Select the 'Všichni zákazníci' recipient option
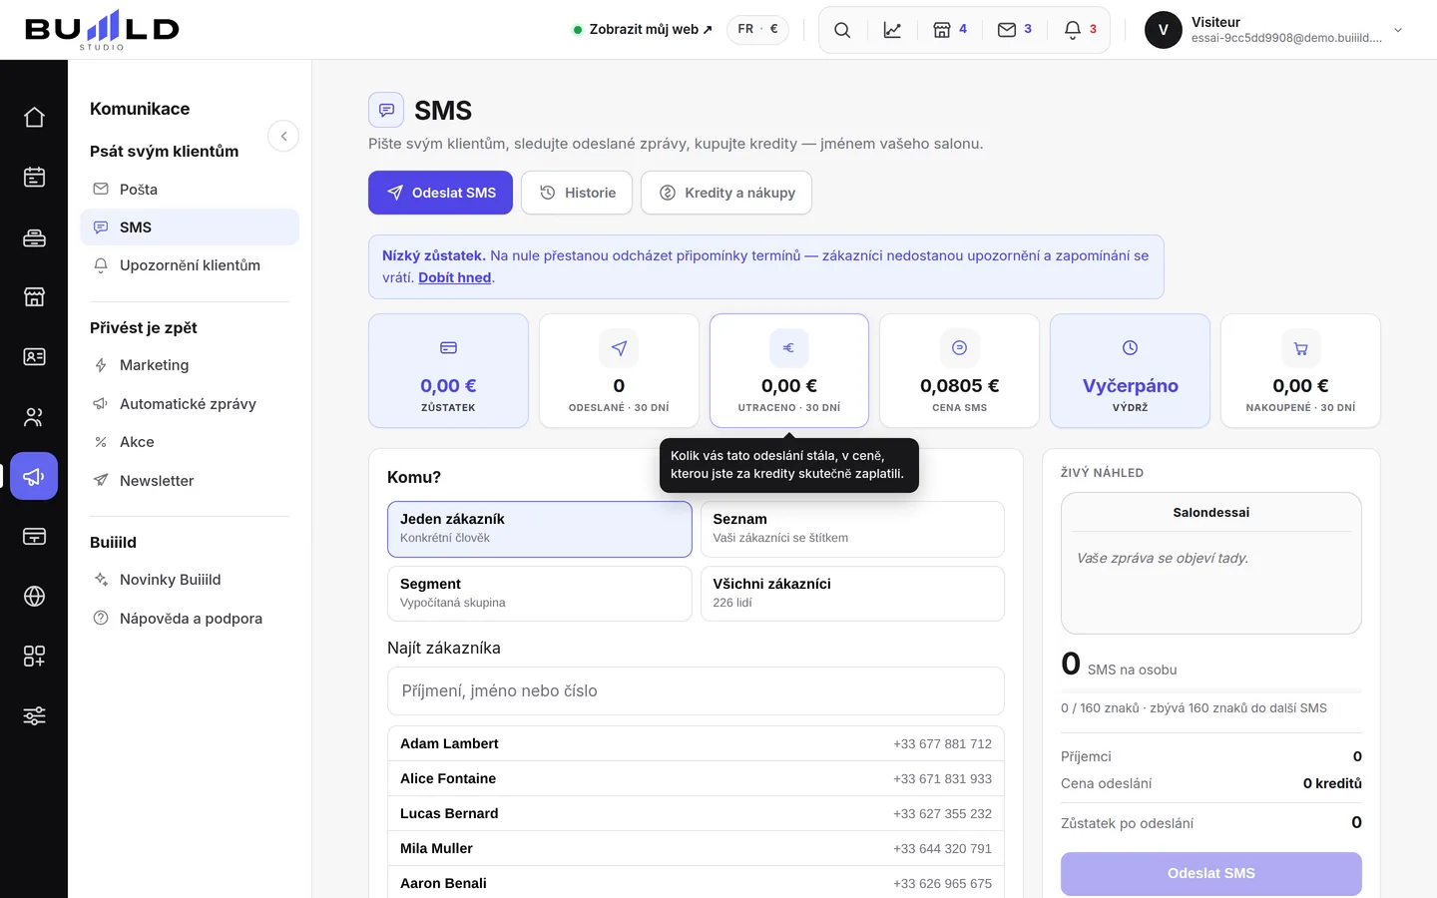Viewport: 1437px width, 898px height. (x=852, y=594)
